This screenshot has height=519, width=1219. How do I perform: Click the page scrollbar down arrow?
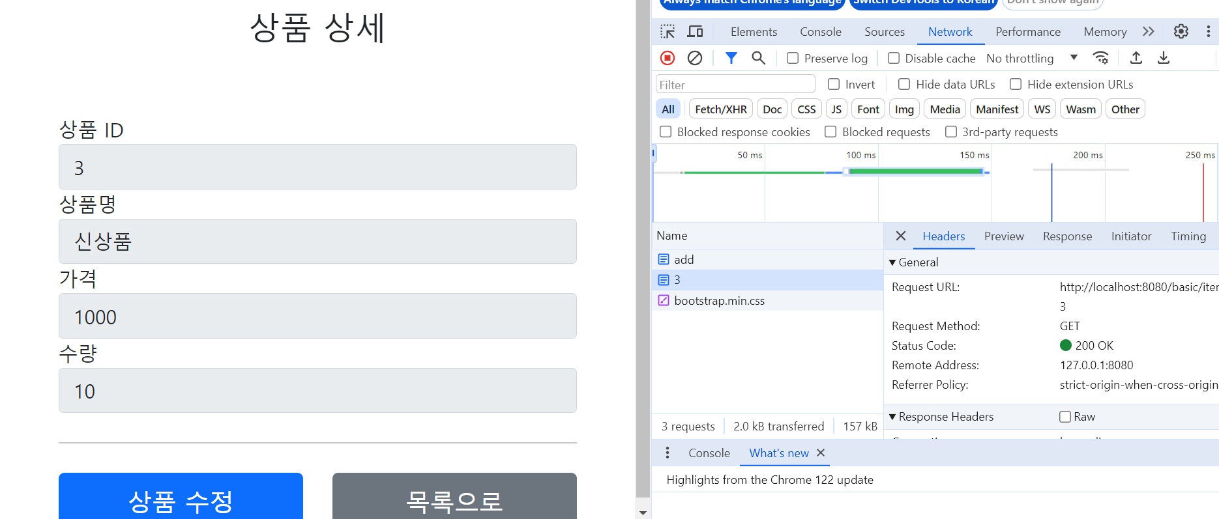tap(643, 512)
